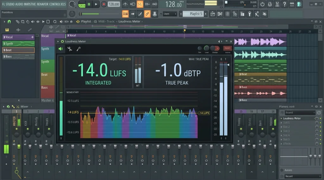Viewport: 324px width, 180px height.
Task: Add a pattern with the plus next to Vocal
Action: 33,37
